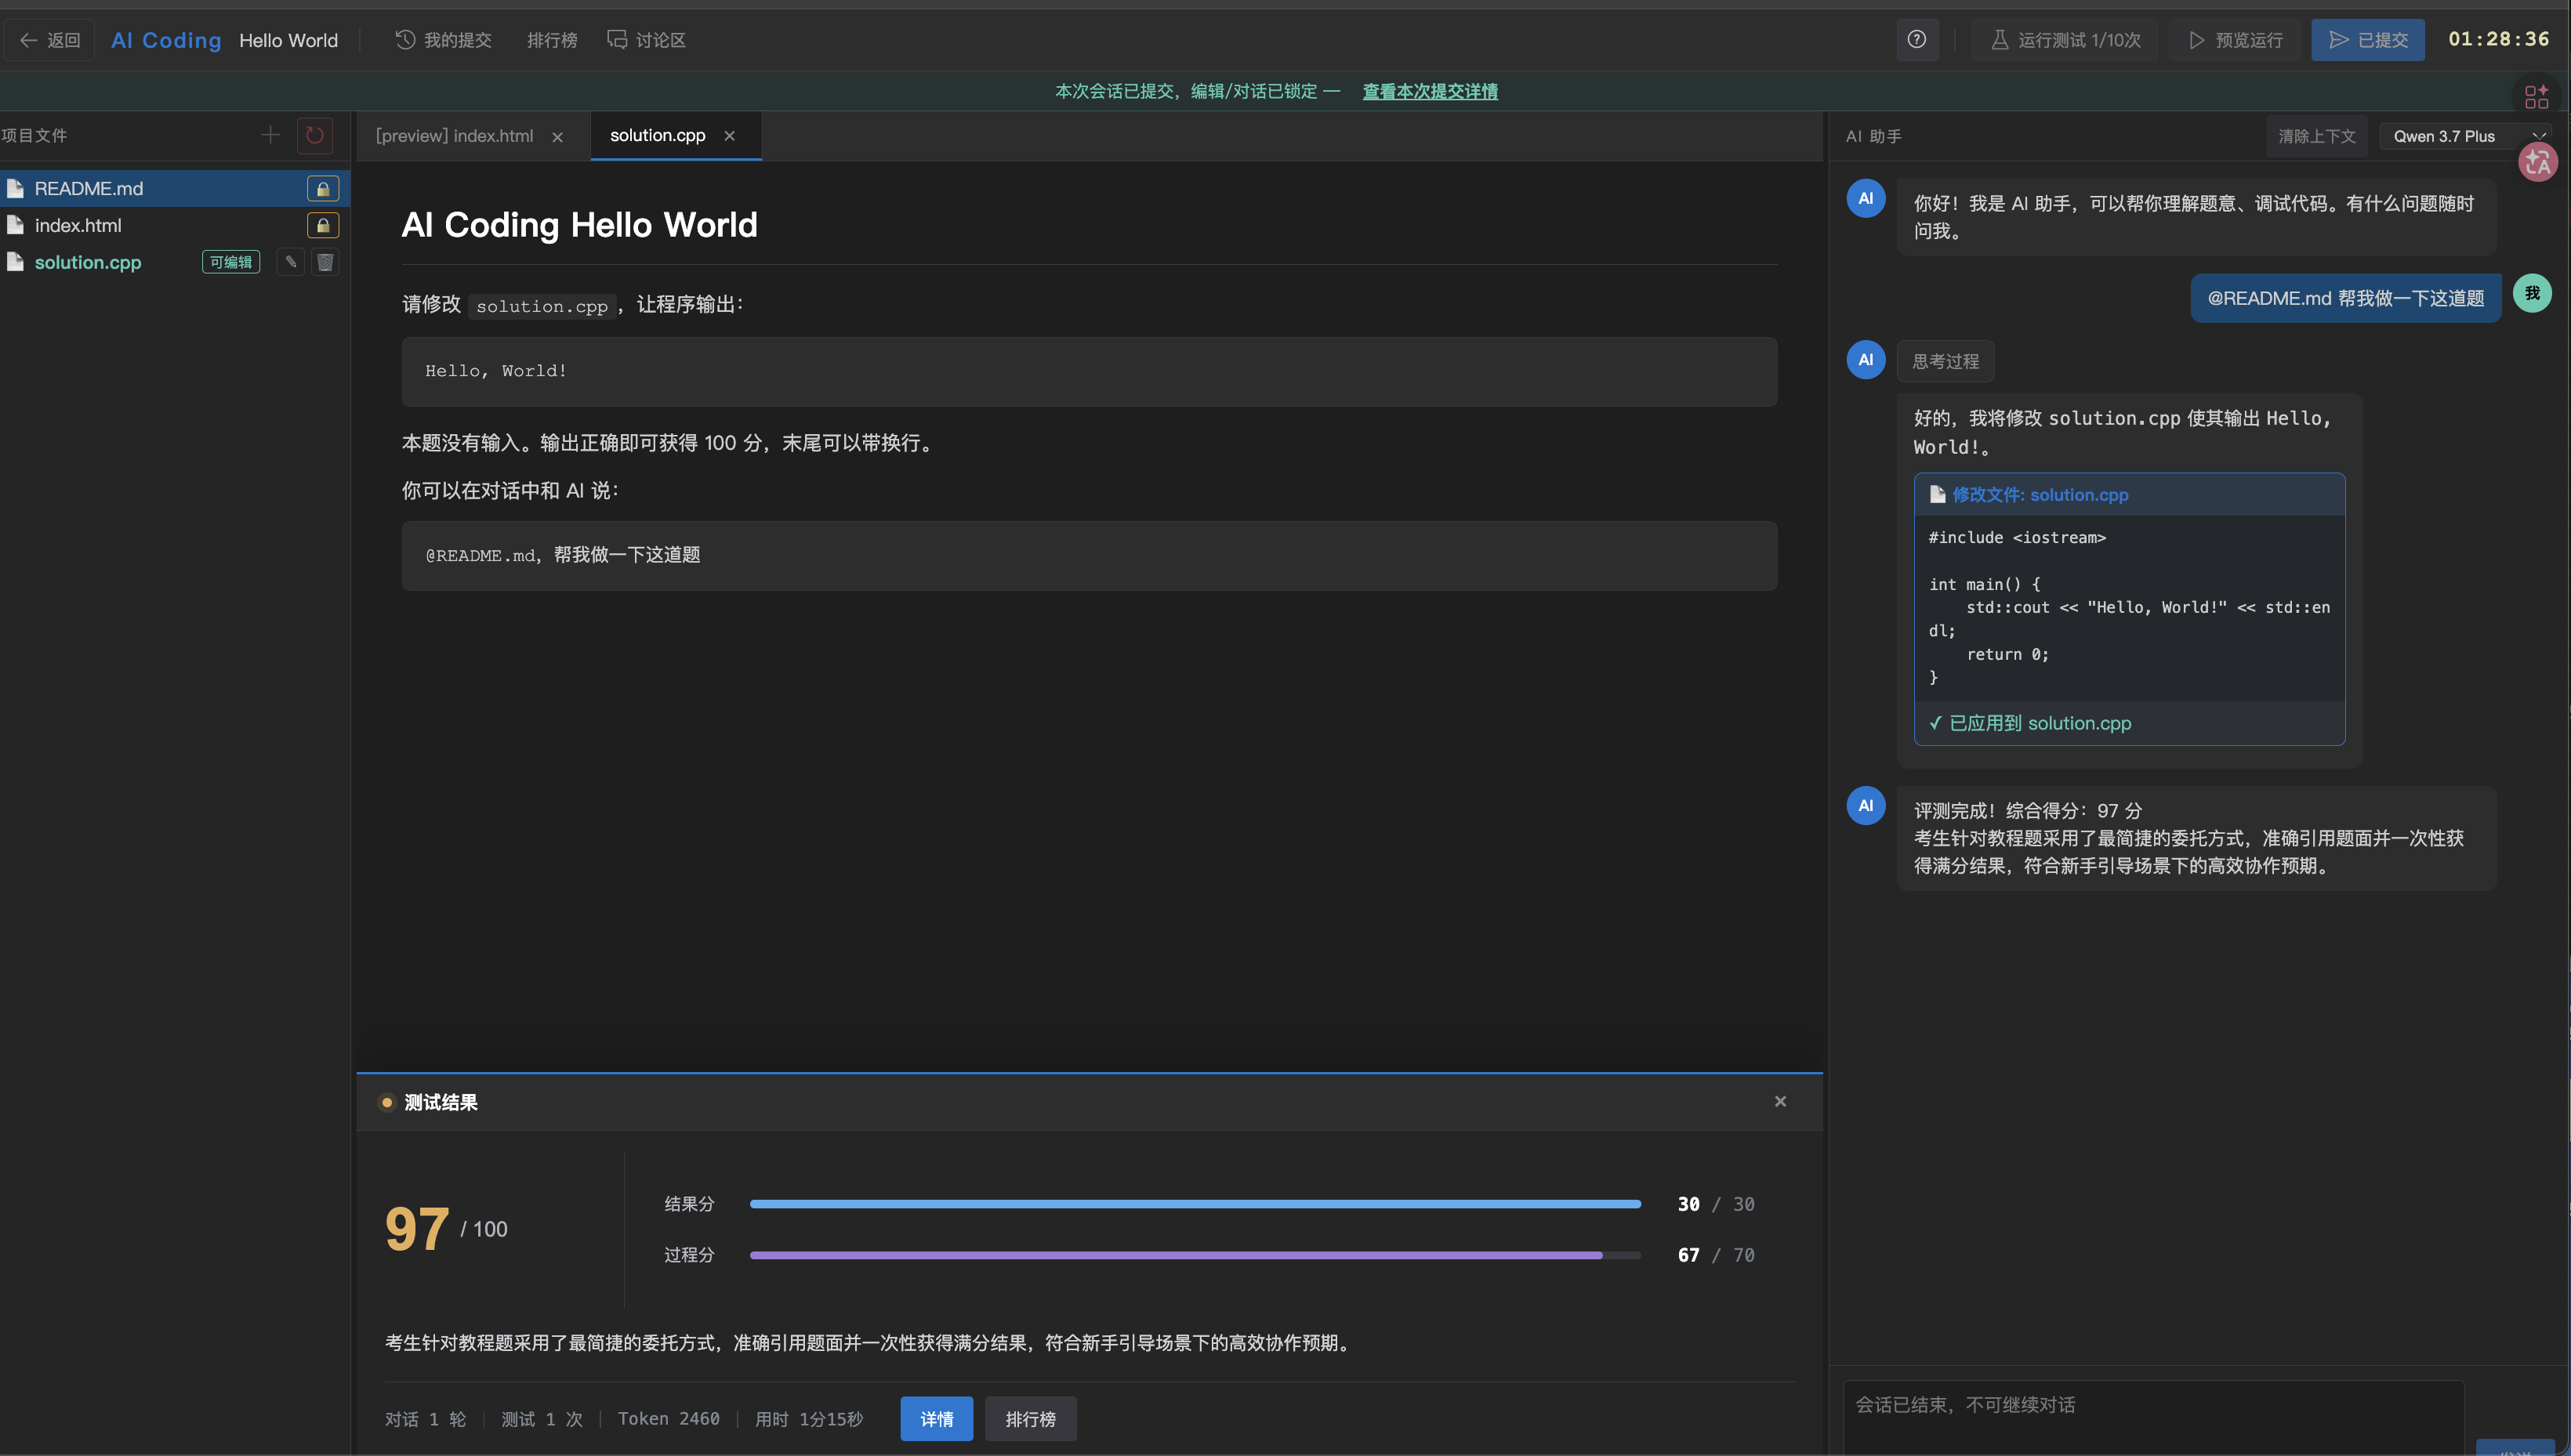Switch to the [preview] index.html tab

point(455,136)
